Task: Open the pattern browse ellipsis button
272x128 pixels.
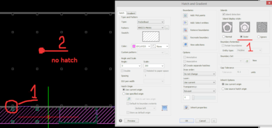Action: click(x=167, y=28)
